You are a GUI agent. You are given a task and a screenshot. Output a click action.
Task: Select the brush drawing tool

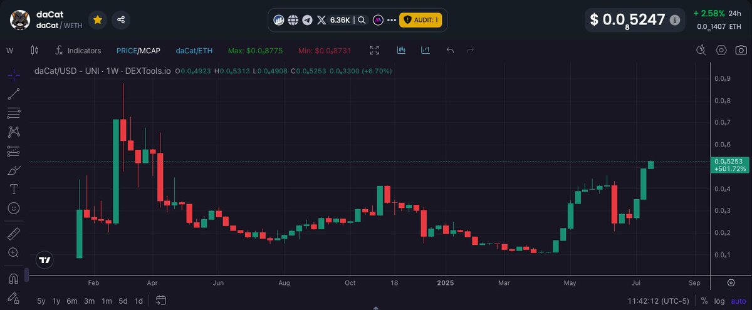pyautogui.click(x=14, y=170)
